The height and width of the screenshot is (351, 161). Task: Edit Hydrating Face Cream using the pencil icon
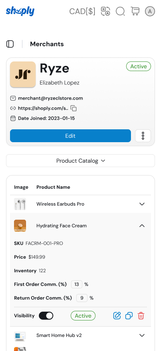[117, 316]
